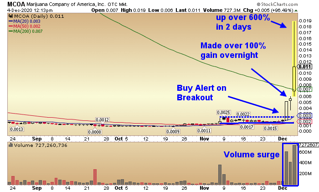Select the Last 0.011 value in the header

click(x=188, y=10)
